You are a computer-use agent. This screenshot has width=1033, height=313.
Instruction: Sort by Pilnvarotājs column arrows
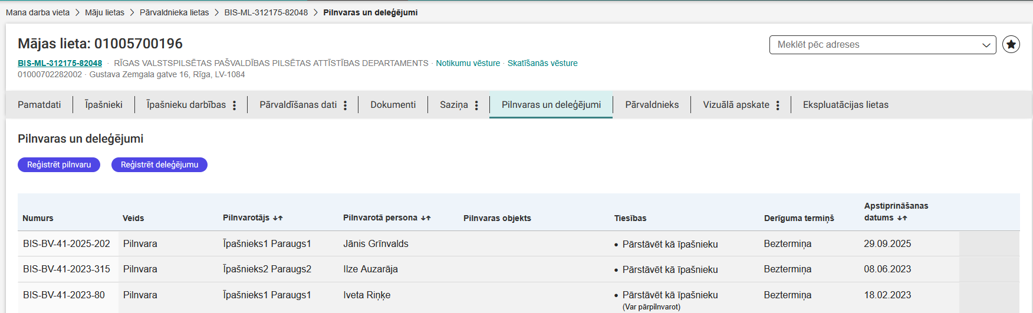(278, 218)
